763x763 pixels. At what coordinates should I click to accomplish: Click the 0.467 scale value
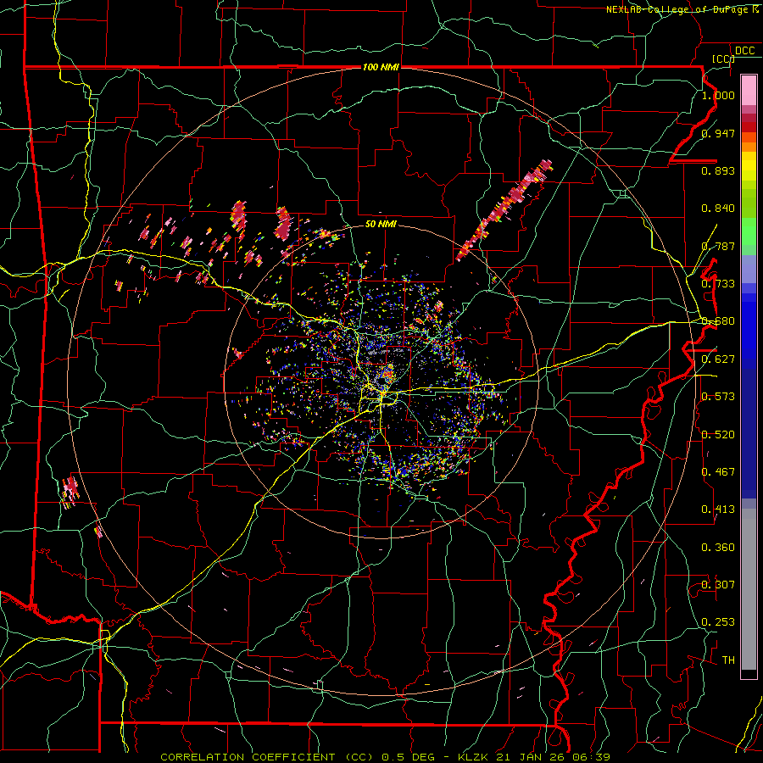(718, 472)
